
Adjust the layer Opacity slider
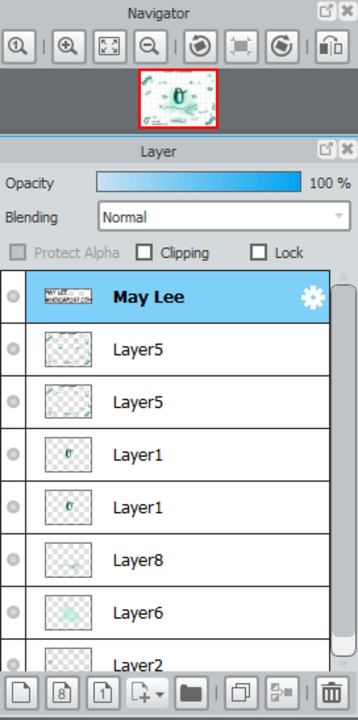tap(199, 182)
